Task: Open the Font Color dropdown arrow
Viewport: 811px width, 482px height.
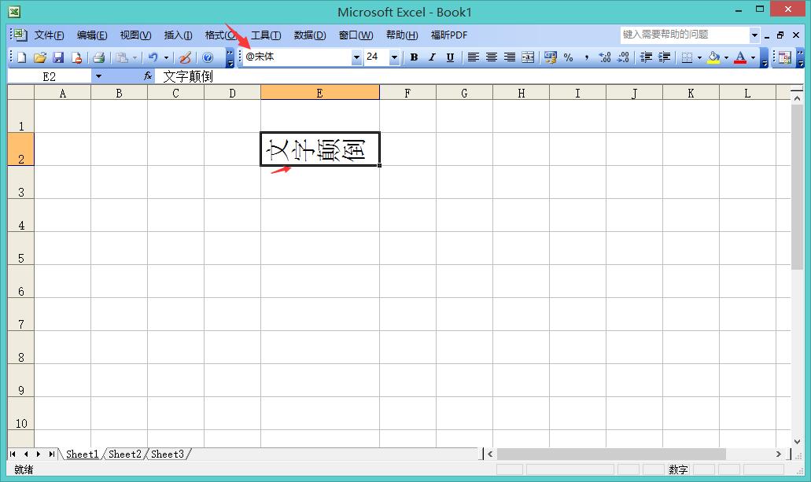Action: click(x=753, y=58)
